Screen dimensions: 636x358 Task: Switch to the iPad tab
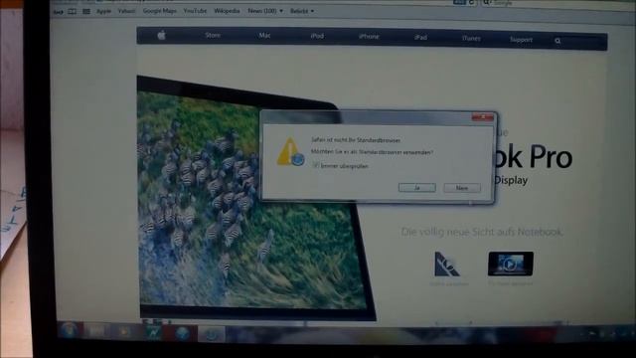[x=420, y=38]
